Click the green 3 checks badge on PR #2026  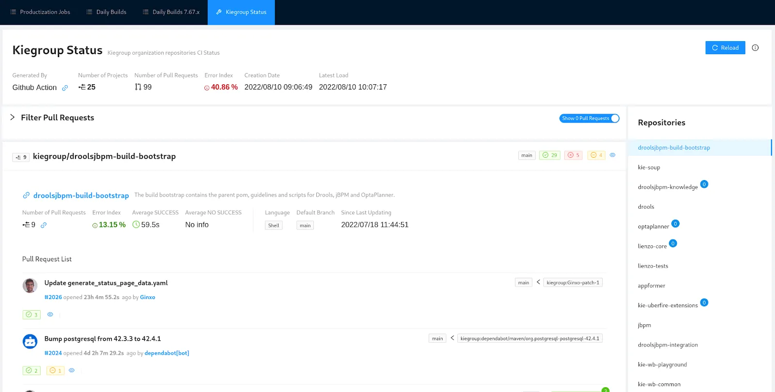click(x=31, y=315)
